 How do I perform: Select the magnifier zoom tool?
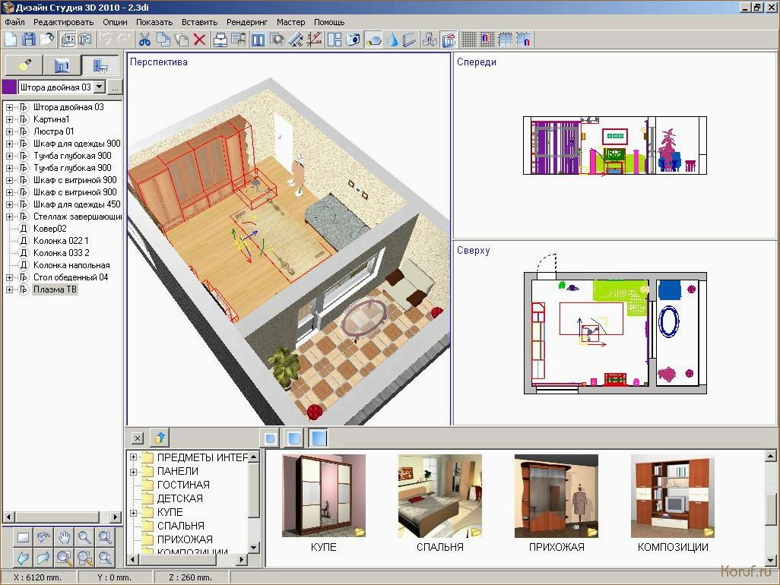pos(84,537)
